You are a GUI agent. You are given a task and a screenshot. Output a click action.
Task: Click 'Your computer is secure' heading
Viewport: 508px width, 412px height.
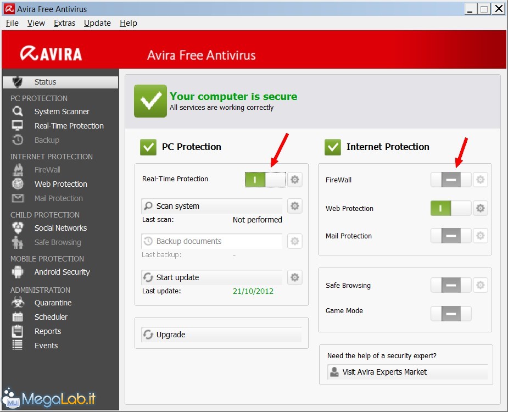[233, 96]
